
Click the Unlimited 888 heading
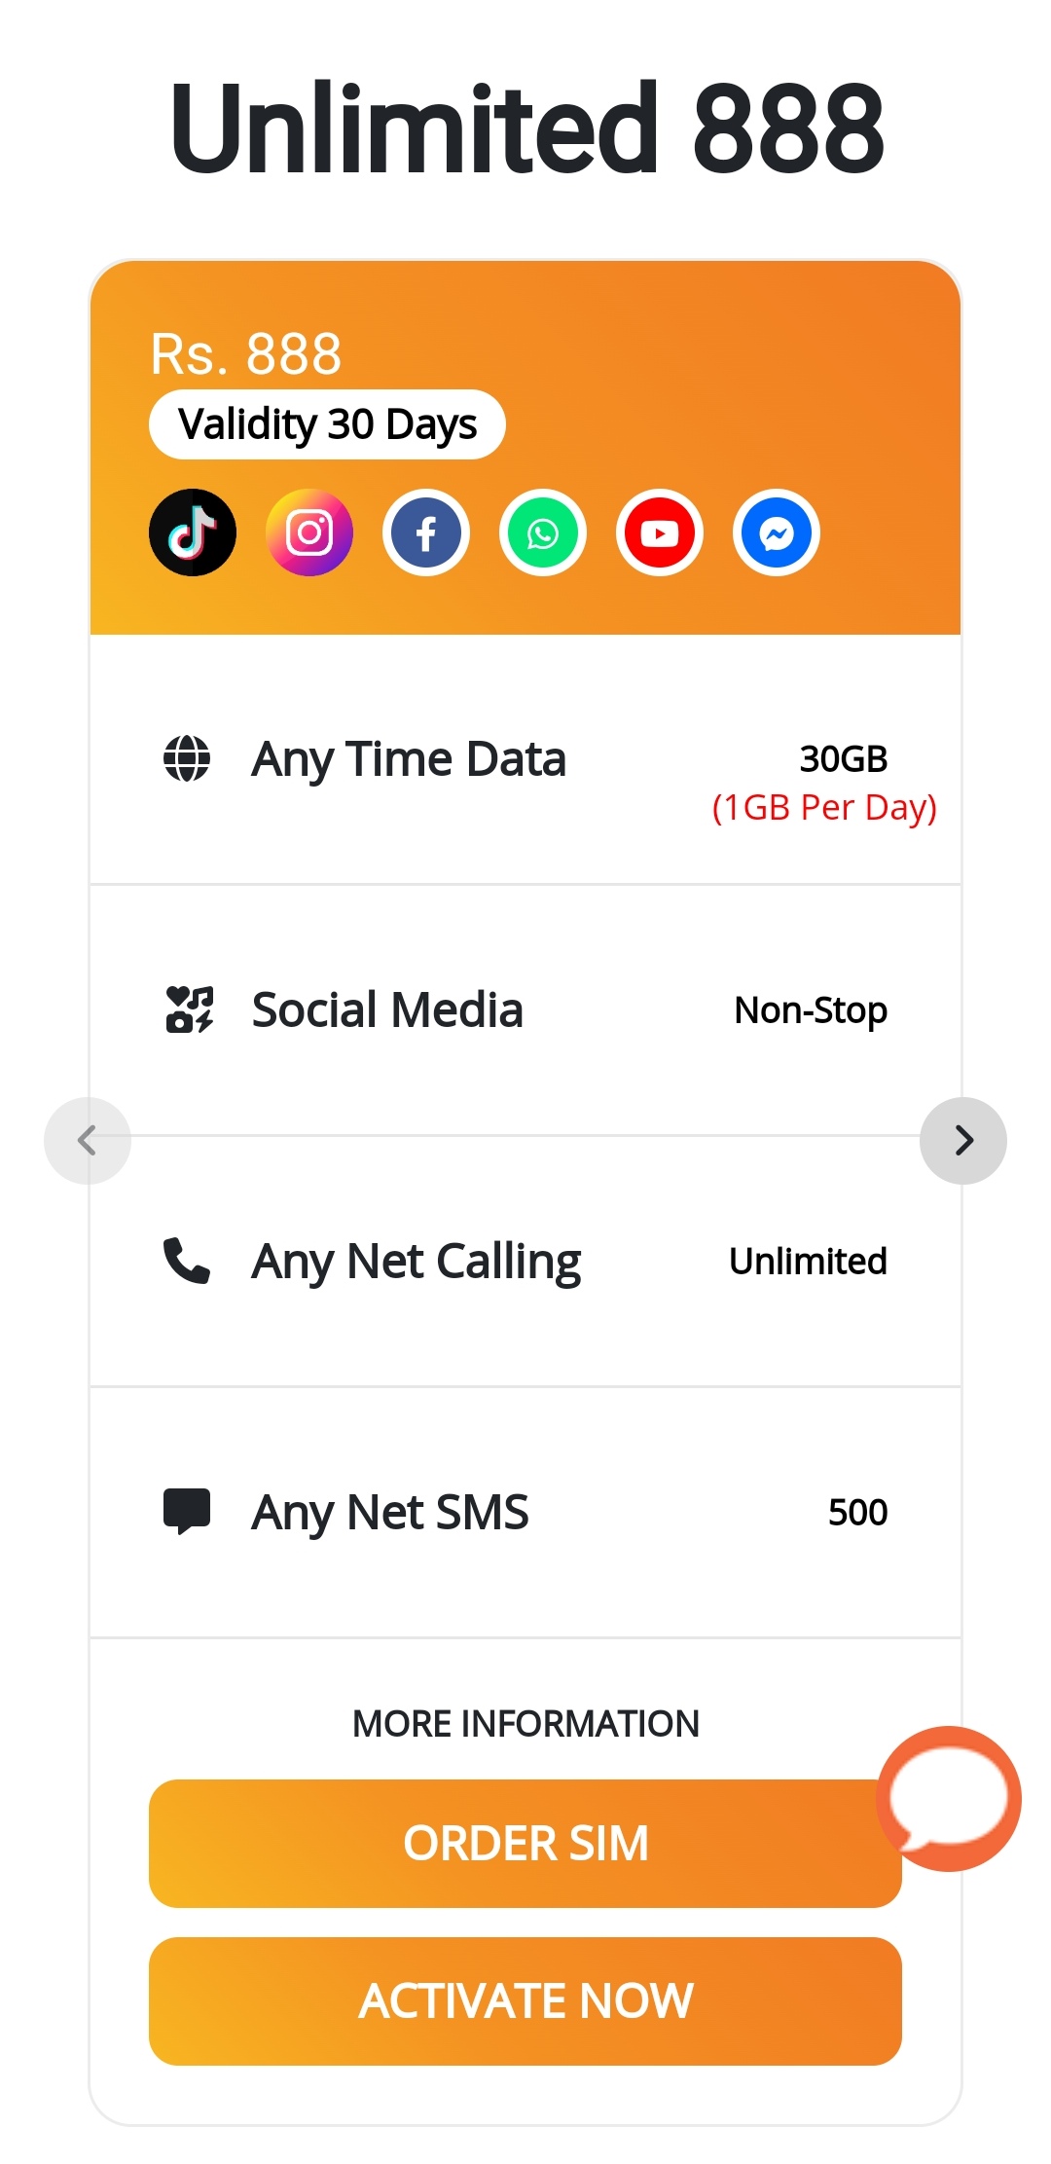pos(526,128)
